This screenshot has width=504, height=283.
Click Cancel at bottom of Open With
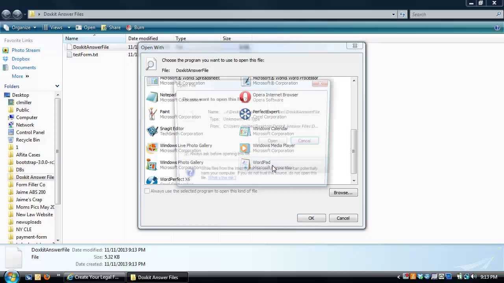click(343, 218)
